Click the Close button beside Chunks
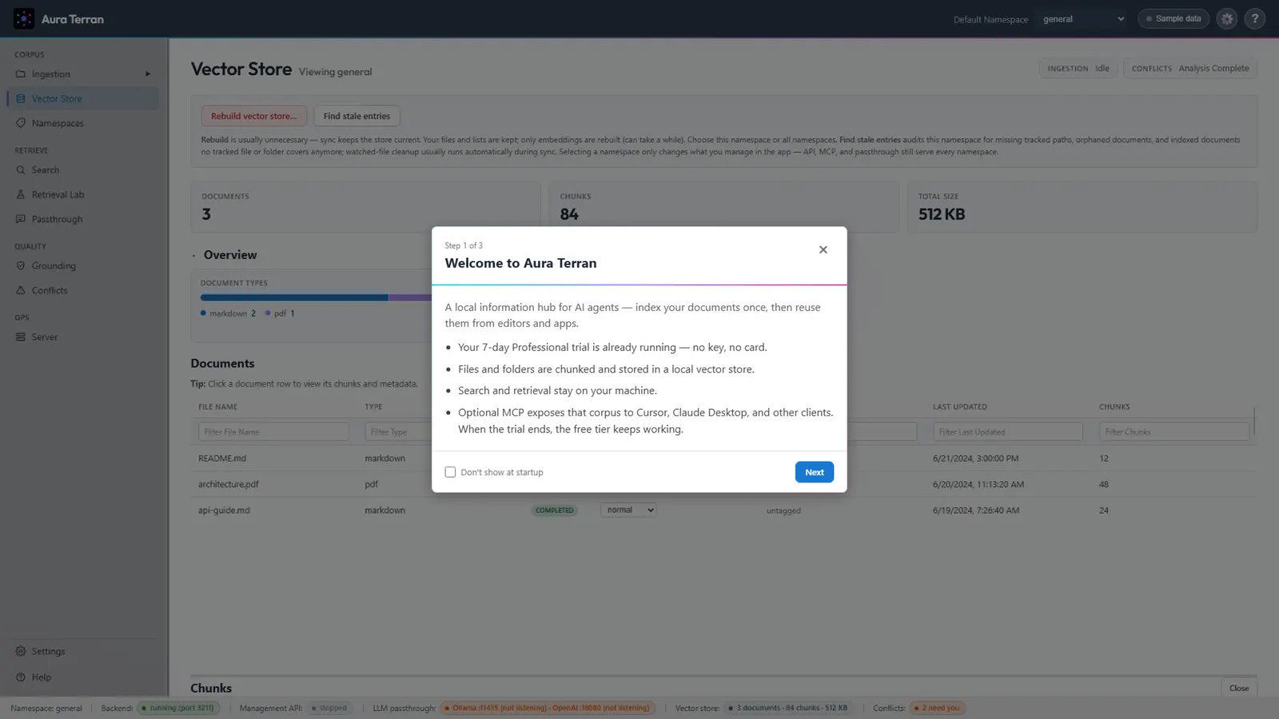Screen dimensions: 1279x719 1238,688
